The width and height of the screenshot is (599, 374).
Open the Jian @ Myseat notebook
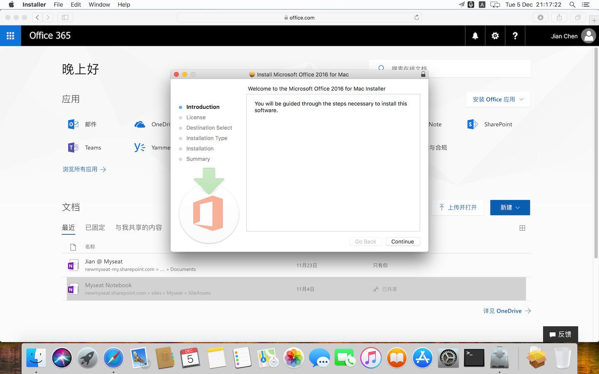296,265
